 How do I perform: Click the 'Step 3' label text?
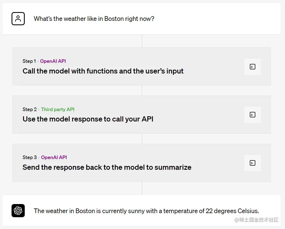[x=29, y=157]
